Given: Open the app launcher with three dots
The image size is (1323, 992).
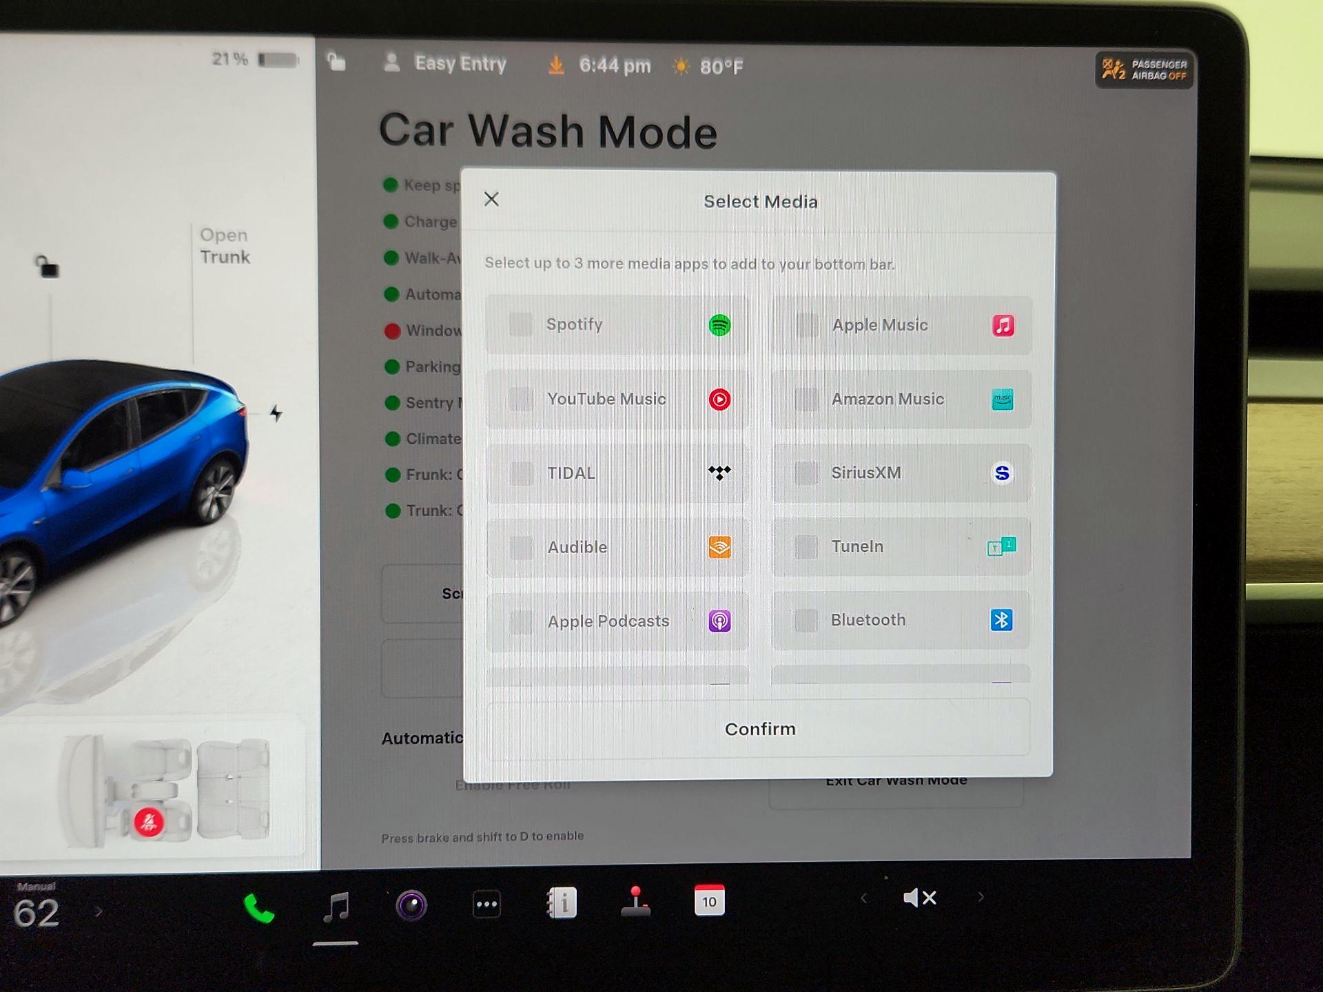Looking at the screenshot, I should pos(487,902).
